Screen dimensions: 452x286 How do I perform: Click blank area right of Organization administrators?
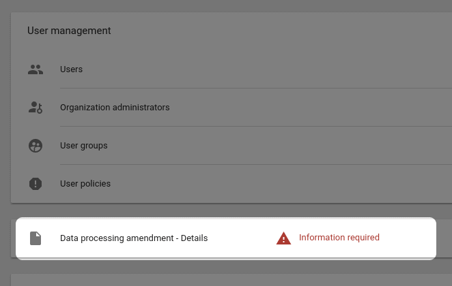(x=311, y=108)
